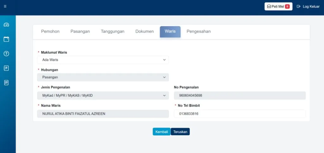324x153 pixels.
Task: Click the No Tel Bimbit label
Action: pos(189,106)
